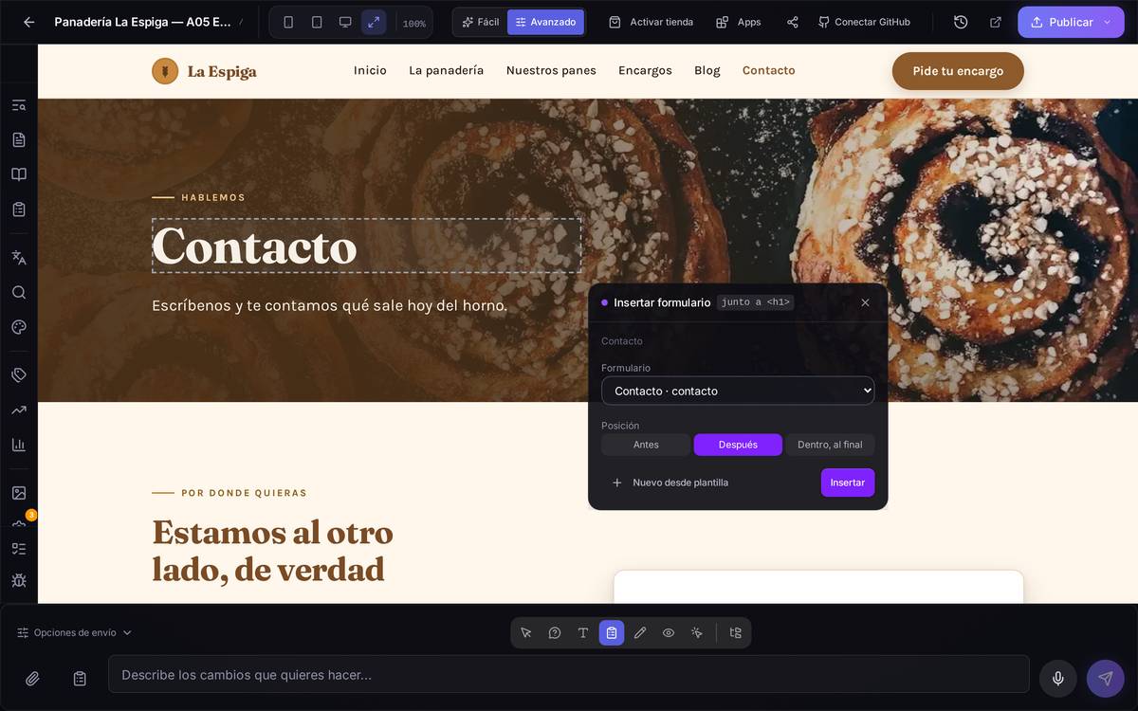
Task: Open Contacto in the site menu
Action: (768, 70)
